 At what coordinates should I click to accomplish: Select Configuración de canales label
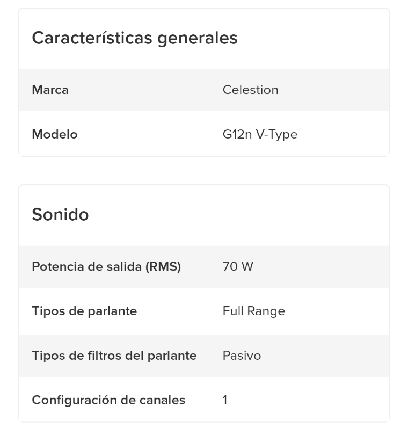pos(108,400)
